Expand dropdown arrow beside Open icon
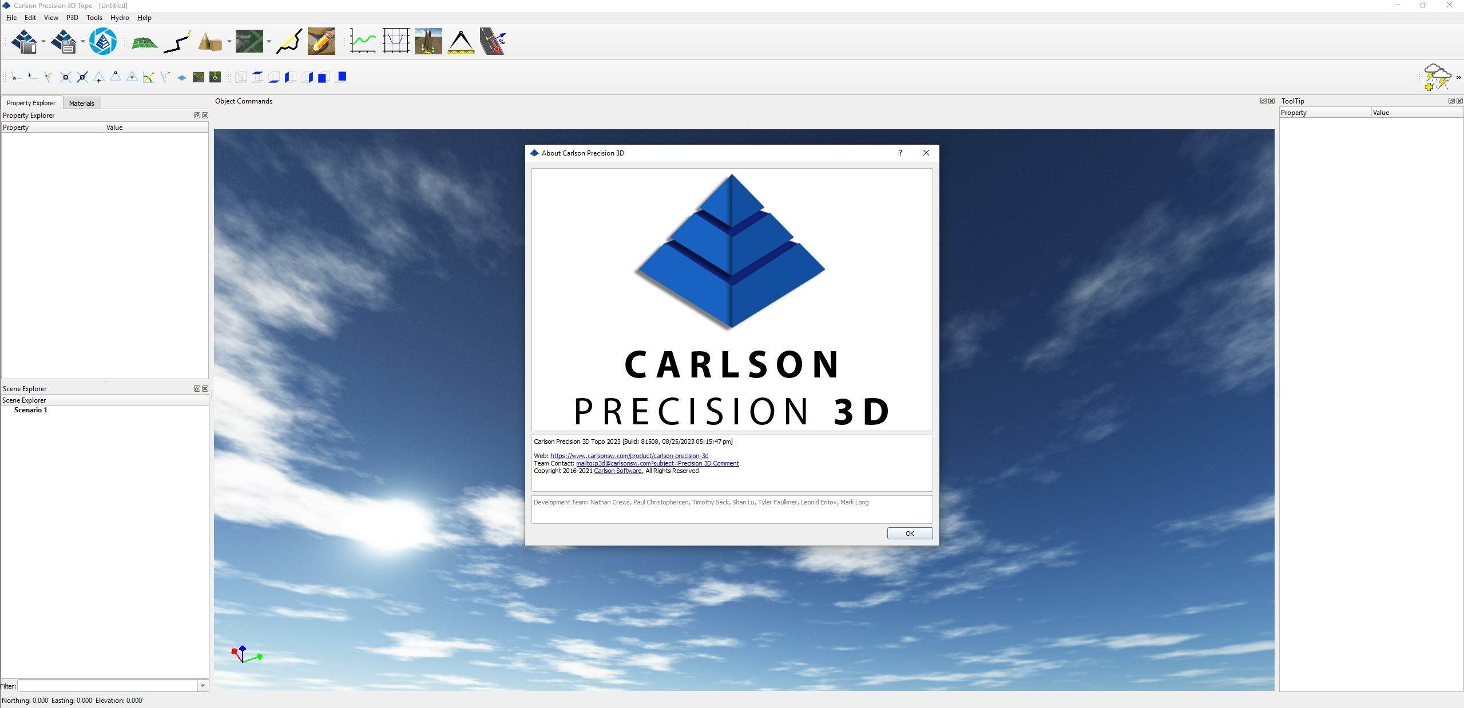The width and height of the screenshot is (1464, 708). [x=43, y=42]
